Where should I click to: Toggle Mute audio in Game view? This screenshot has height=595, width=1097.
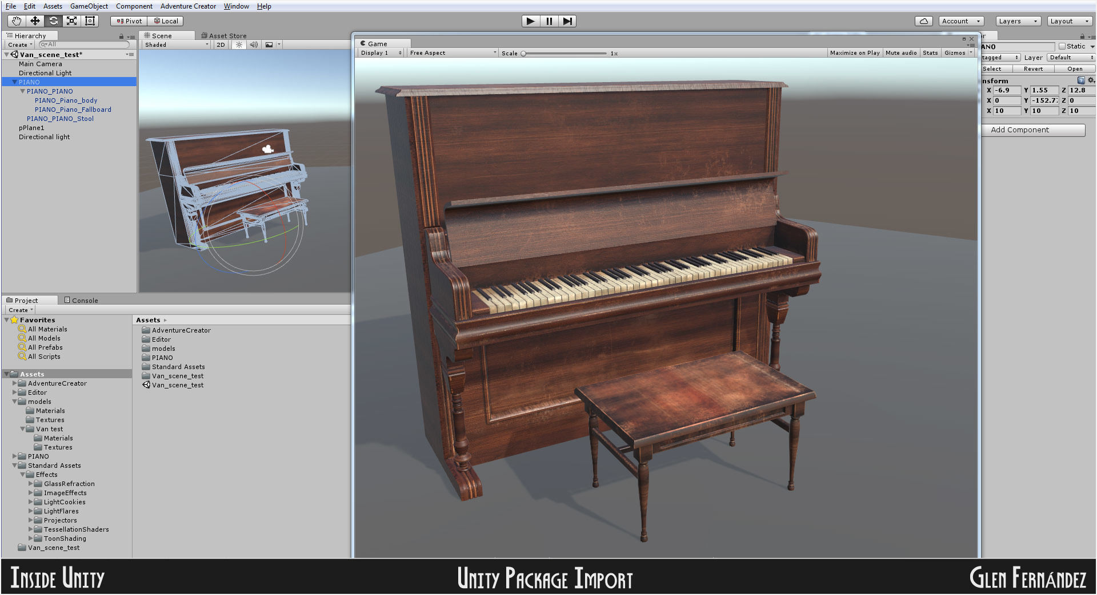[x=901, y=53]
